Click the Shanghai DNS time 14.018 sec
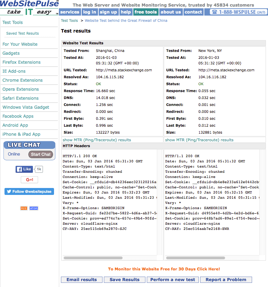268x287 pixels. [106, 98]
